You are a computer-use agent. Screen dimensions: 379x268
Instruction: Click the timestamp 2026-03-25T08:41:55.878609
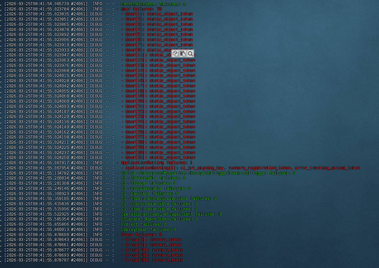37,235
